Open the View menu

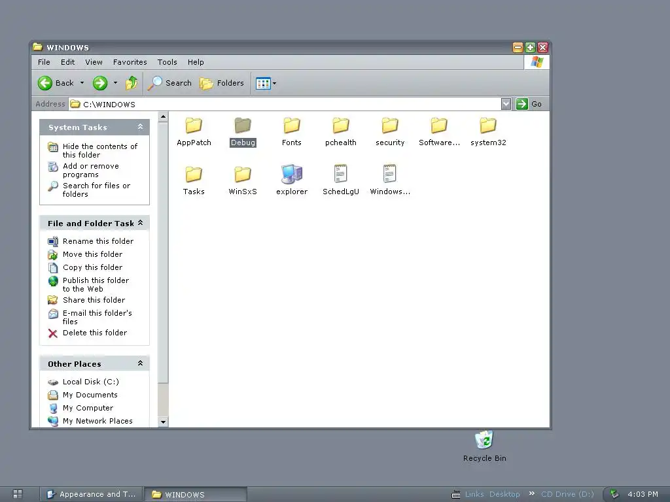point(94,62)
